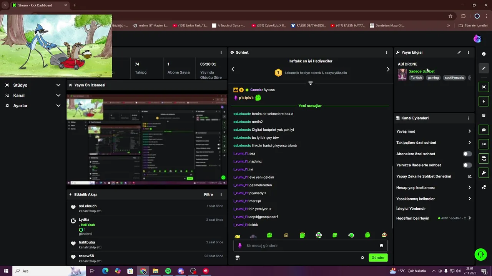492x276 pixels.
Task: Open Takipçilere özel sohbet options chevron
Action: pyautogui.click(x=469, y=143)
